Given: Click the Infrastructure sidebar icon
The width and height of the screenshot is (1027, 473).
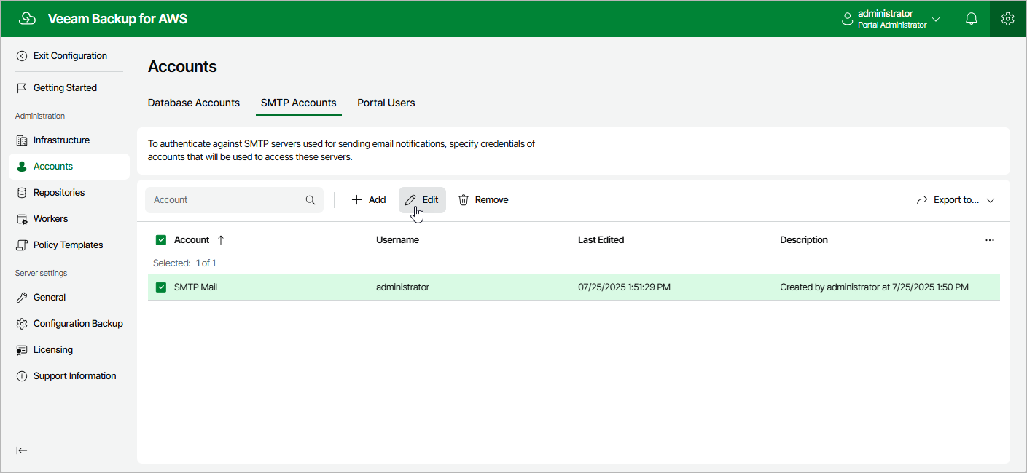Looking at the screenshot, I should click(x=22, y=140).
